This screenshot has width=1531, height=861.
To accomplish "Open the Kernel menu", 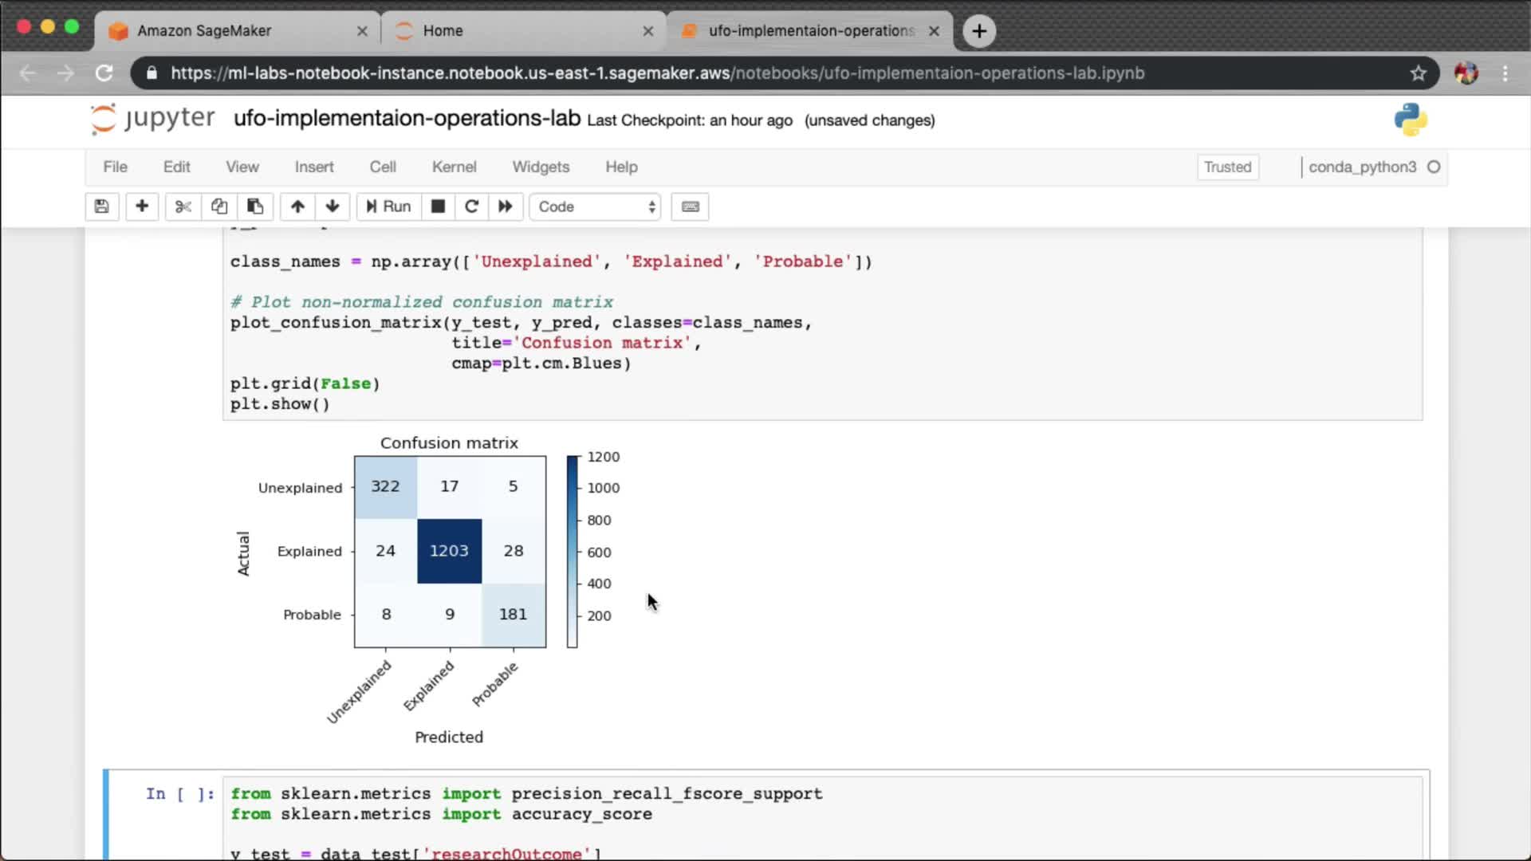I will click(x=454, y=167).
